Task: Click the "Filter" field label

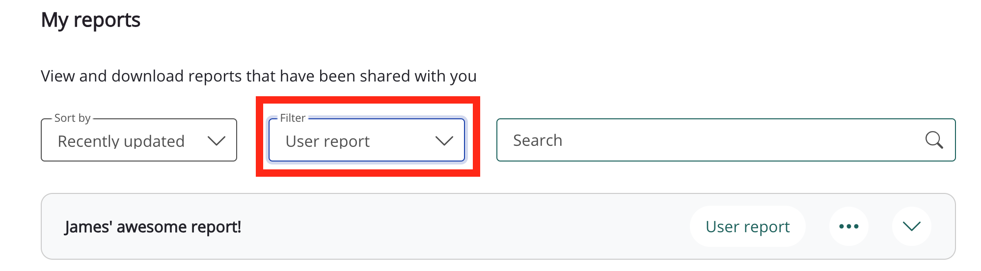Action: 293,118
